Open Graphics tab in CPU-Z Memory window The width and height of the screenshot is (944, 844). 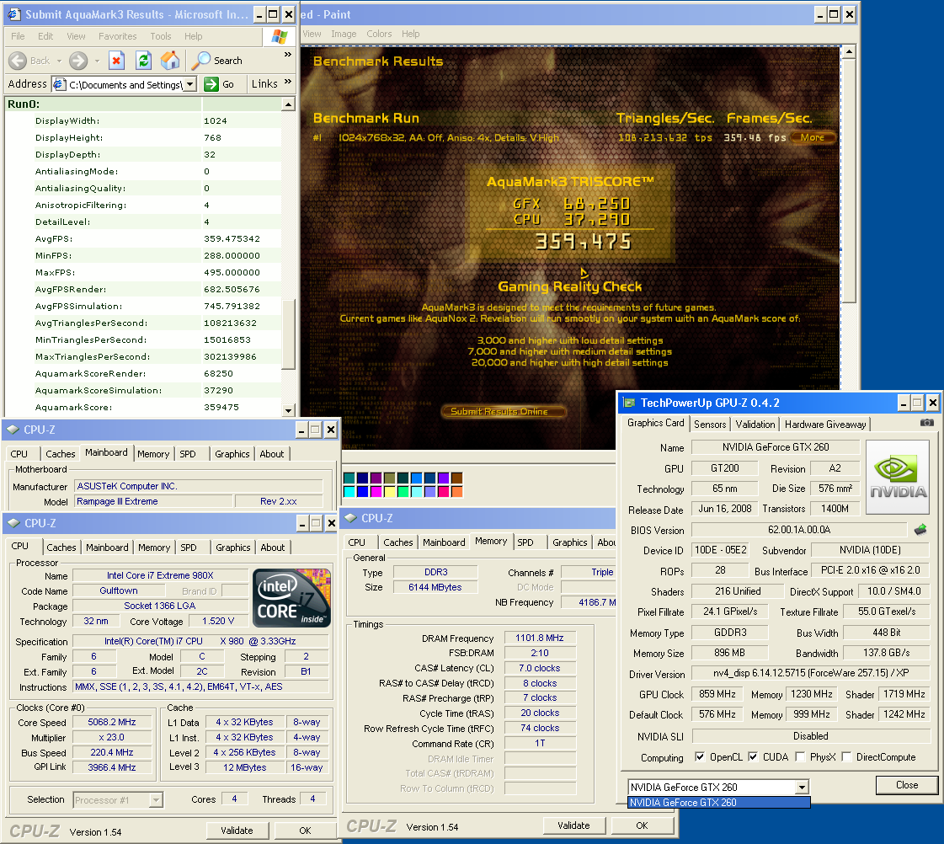point(569,542)
